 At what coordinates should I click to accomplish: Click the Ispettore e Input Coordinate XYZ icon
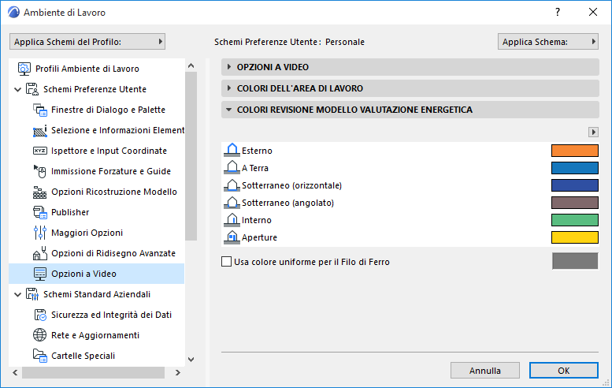pyautogui.click(x=40, y=151)
